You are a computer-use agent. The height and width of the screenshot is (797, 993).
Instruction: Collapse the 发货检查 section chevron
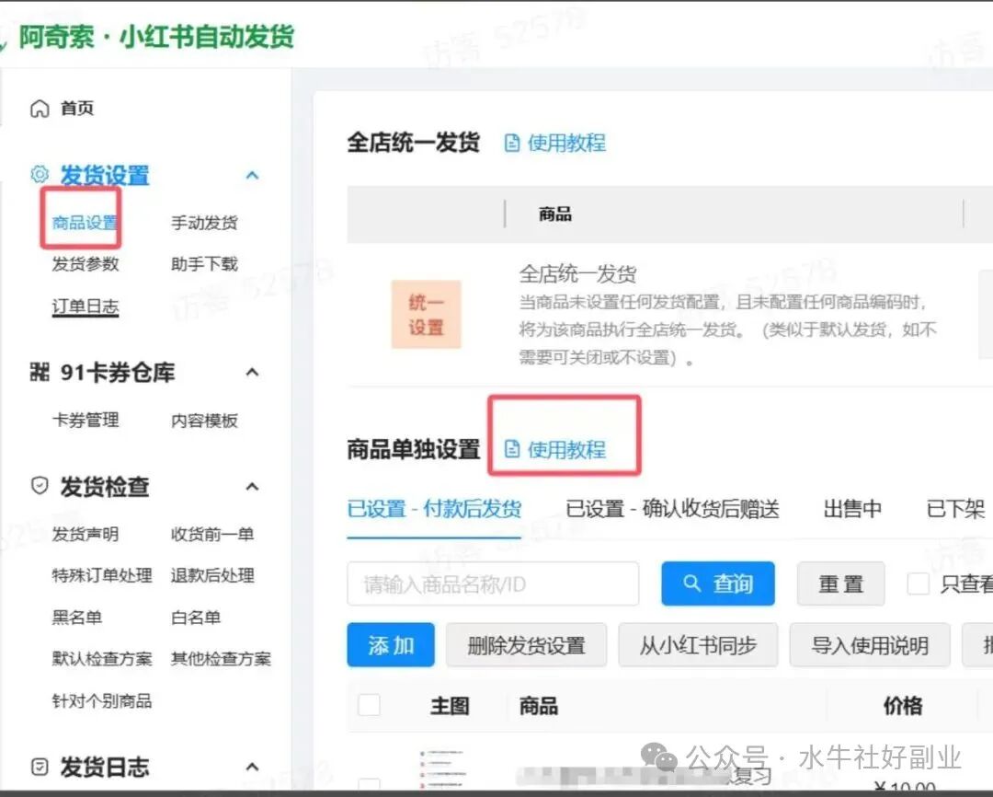point(252,486)
